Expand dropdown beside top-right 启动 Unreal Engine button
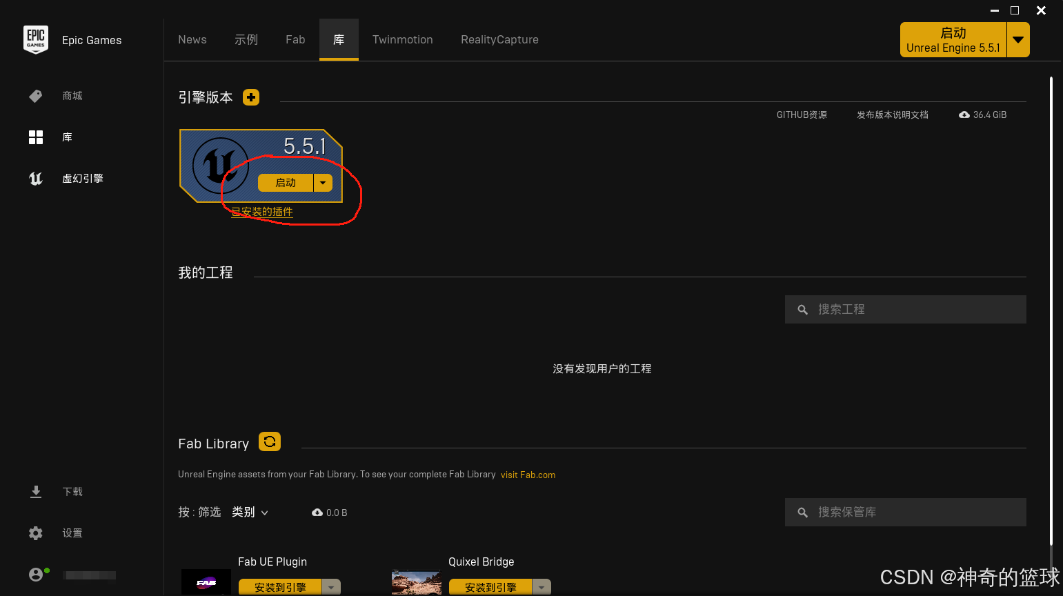 (1018, 39)
